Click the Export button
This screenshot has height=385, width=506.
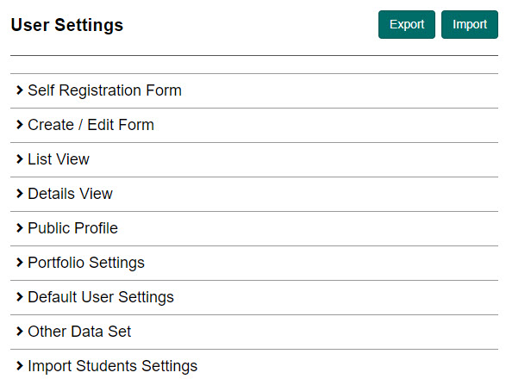pos(407,24)
